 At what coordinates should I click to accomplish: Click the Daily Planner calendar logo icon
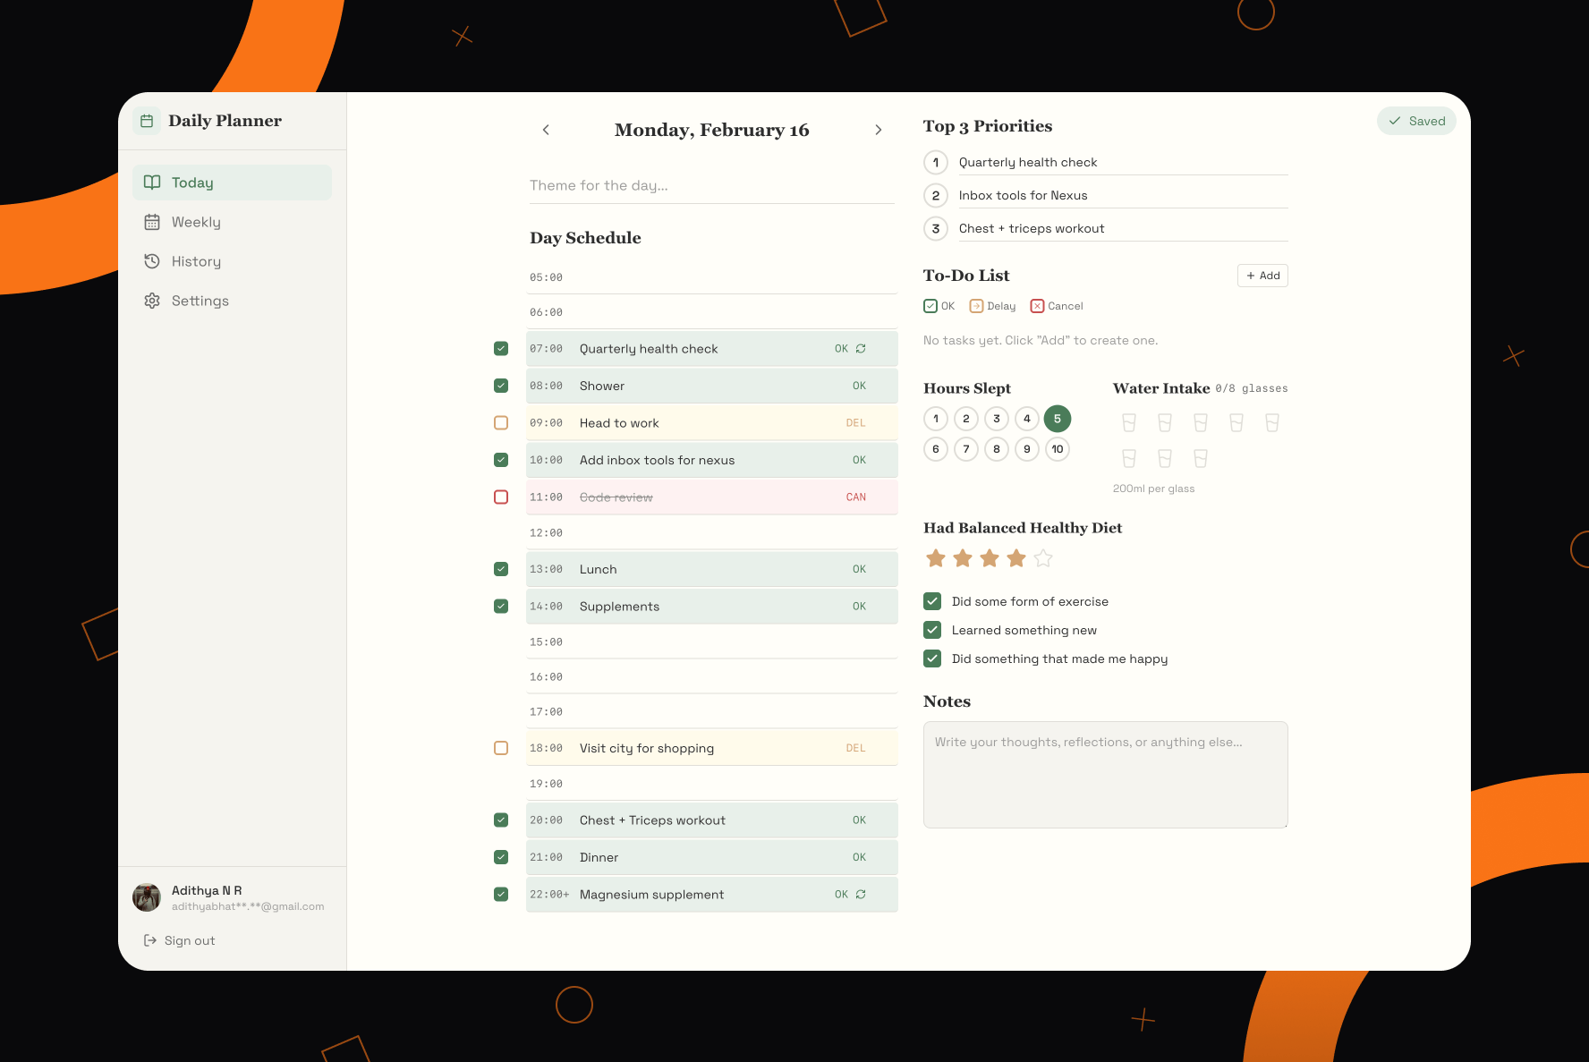click(147, 121)
